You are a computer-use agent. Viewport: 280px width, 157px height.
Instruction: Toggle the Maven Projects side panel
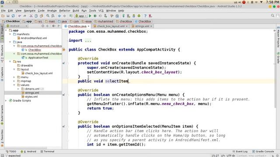click(x=278, y=37)
